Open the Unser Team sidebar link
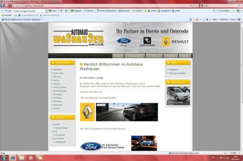Viewport: 243px width, 161px height. pos(58,73)
